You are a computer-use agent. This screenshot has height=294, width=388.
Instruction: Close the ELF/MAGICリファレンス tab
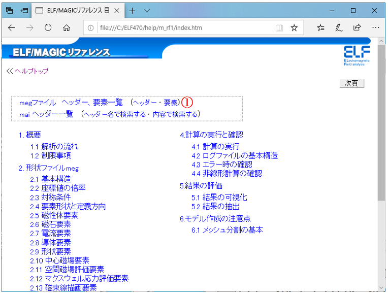pyautogui.click(x=117, y=11)
